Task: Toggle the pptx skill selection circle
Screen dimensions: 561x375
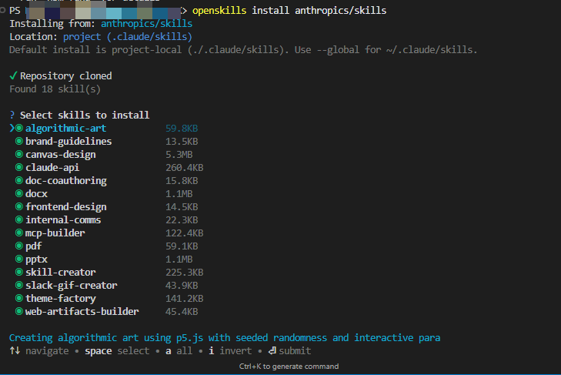Action: [x=19, y=259]
